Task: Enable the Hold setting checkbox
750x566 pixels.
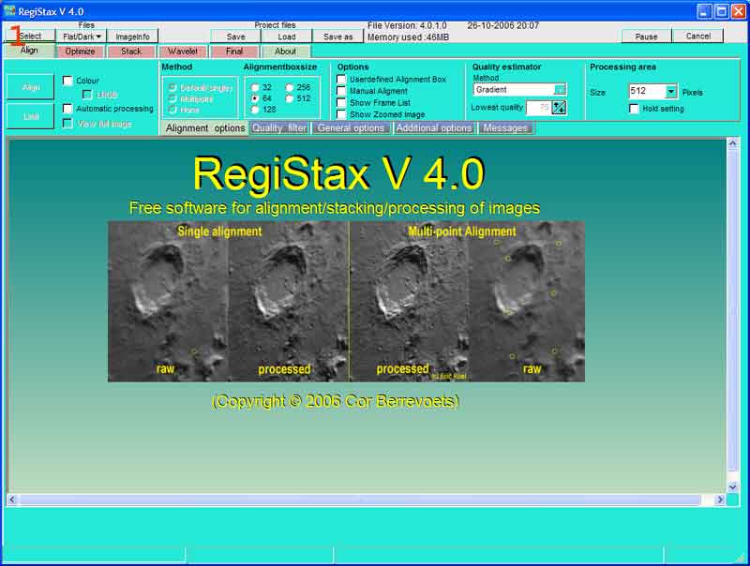Action: [634, 109]
